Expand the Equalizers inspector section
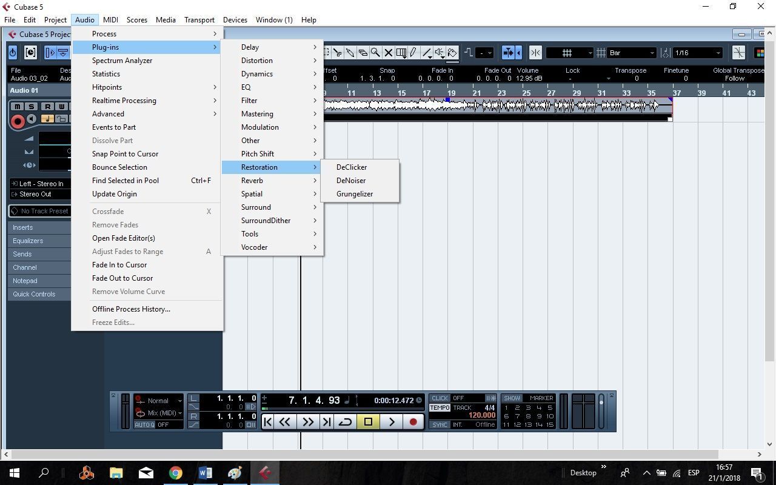Viewport: 776px width, 485px height. click(x=40, y=241)
